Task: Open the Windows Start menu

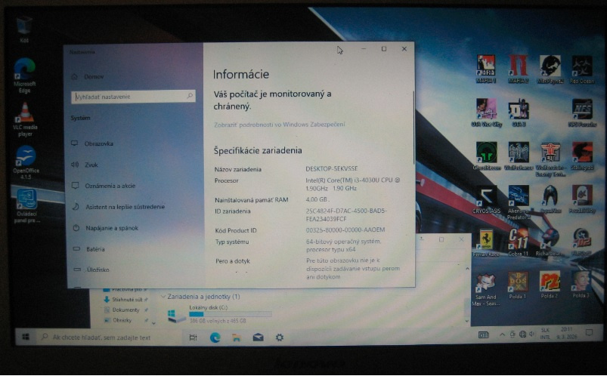Action: point(26,337)
